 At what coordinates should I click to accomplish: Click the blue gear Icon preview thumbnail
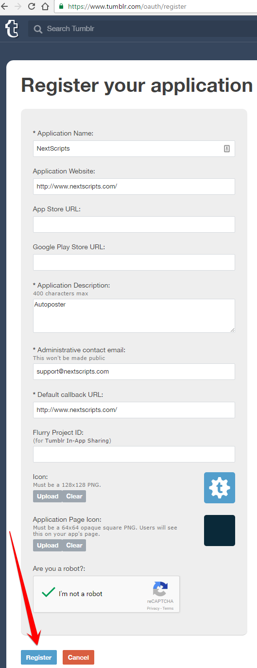pos(220,487)
